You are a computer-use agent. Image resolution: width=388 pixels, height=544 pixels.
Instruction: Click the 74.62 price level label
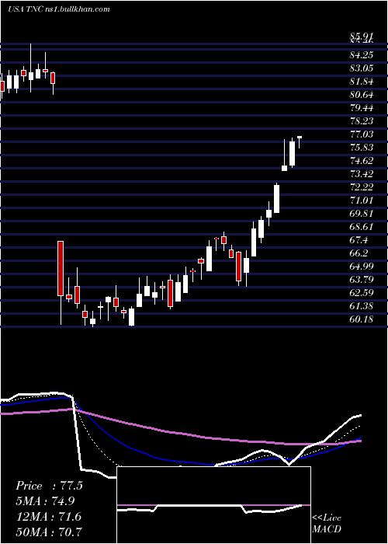click(x=362, y=160)
